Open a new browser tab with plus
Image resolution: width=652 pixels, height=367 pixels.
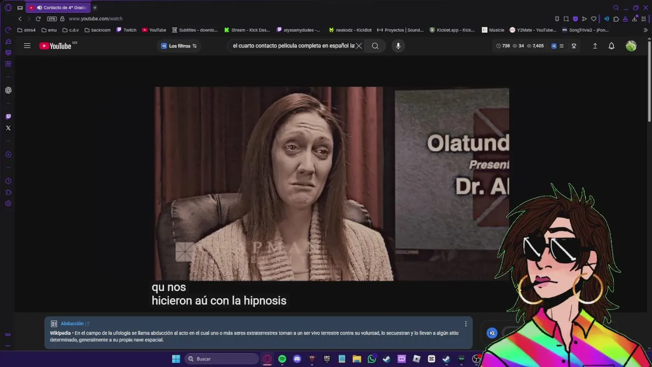pyautogui.click(x=95, y=8)
